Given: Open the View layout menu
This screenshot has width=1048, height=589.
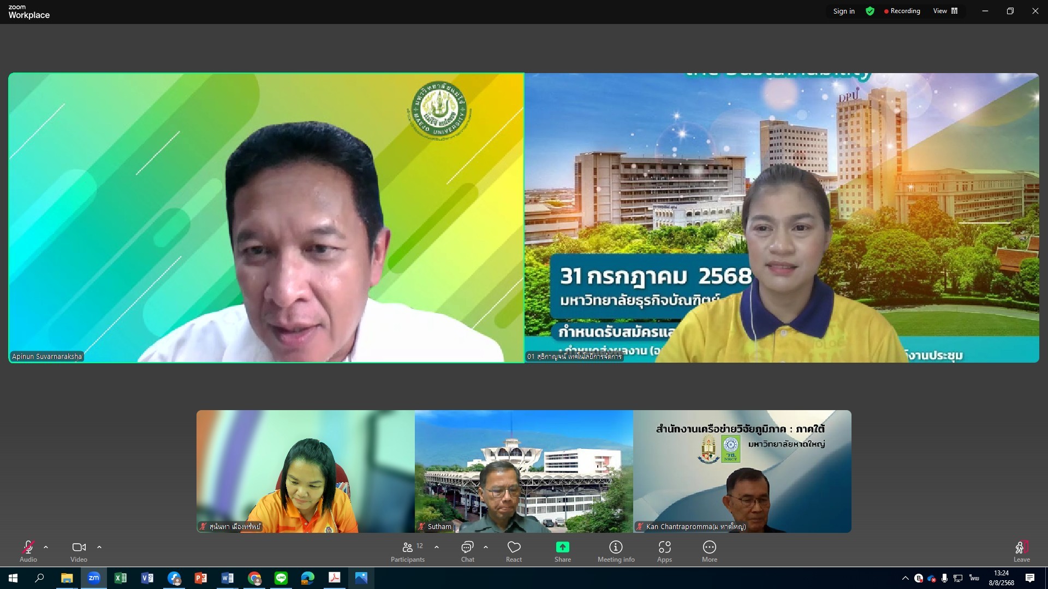Looking at the screenshot, I should tap(945, 11).
